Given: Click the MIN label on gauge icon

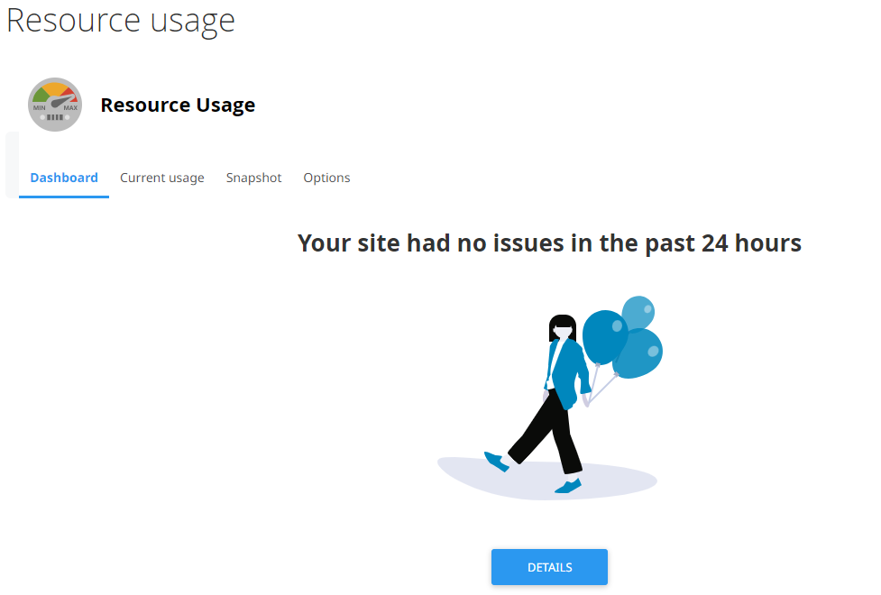Looking at the screenshot, I should point(40,108).
